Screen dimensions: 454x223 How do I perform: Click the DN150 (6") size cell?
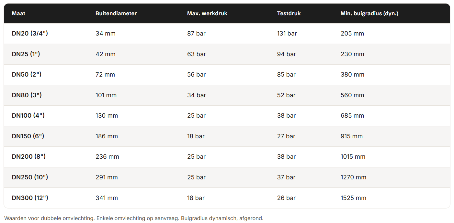pyautogui.click(x=28, y=136)
